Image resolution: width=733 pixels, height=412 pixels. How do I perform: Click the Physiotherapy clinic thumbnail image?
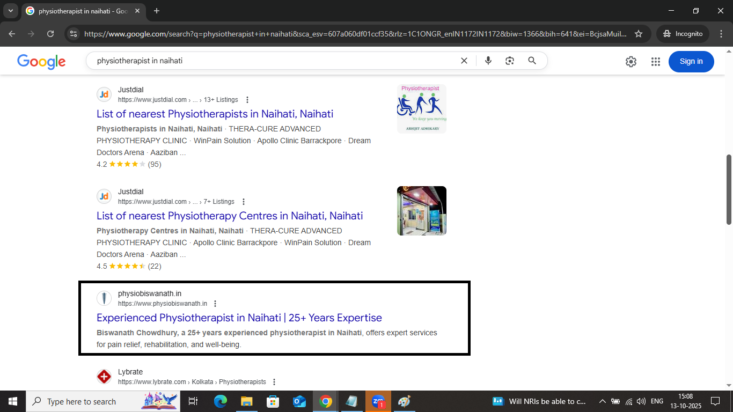[x=421, y=210]
